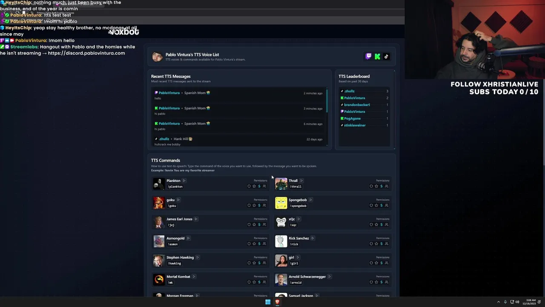545x307 pixels.
Task: Open the network tray icon
Action: [x=512, y=302]
